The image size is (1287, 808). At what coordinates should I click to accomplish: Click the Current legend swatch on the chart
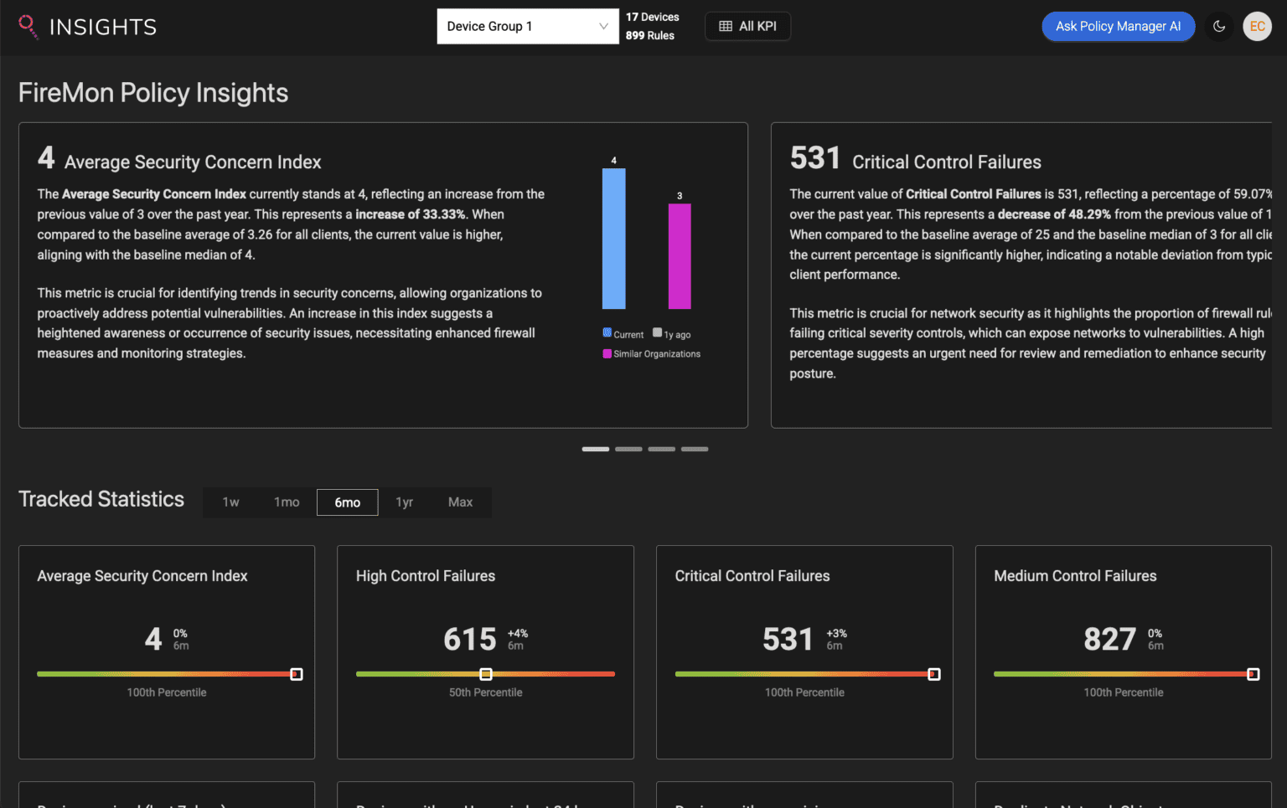[606, 332]
